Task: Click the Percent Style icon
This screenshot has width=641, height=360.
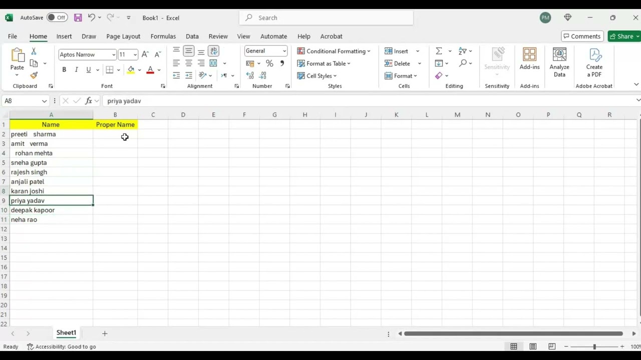Action: click(269, 63)
